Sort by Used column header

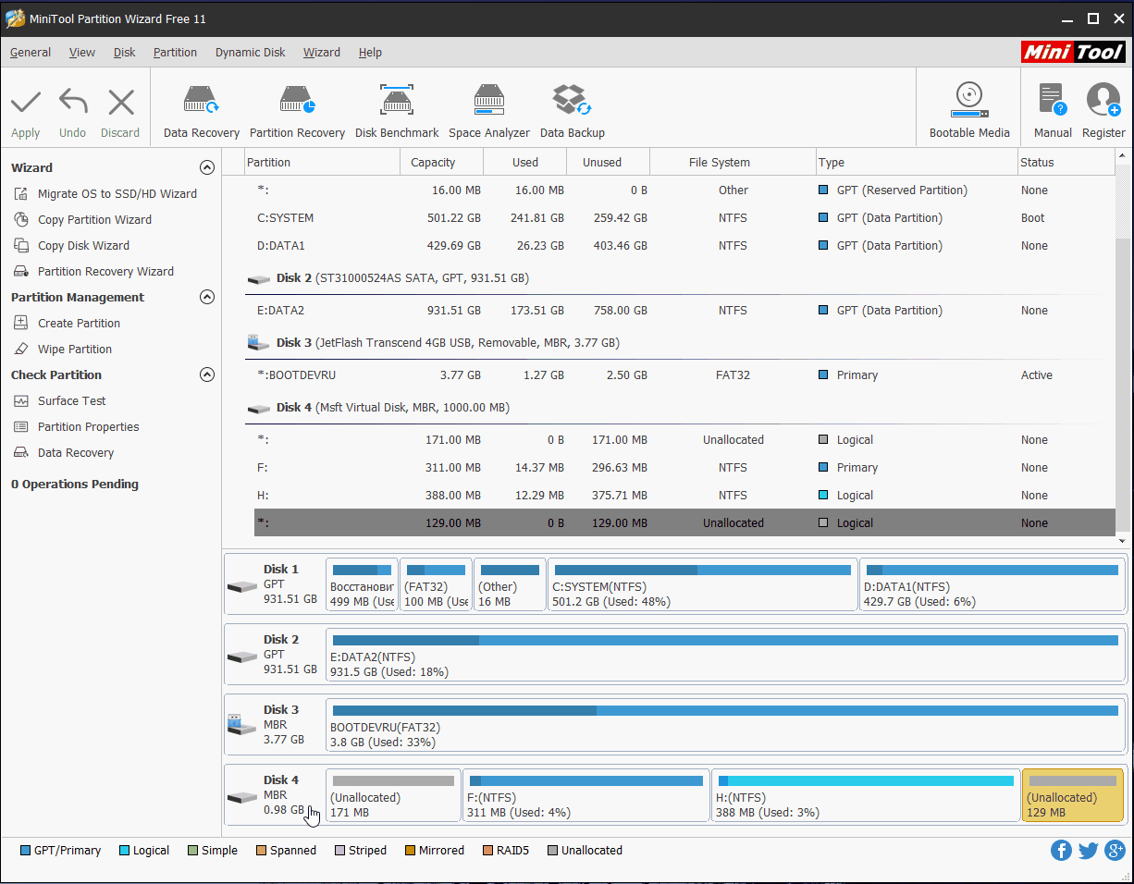pyautogui.click(x=524, y=162)
